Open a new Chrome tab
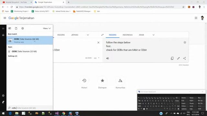The image size is (207, 116). pyautogui.click(x=69, y=2)
